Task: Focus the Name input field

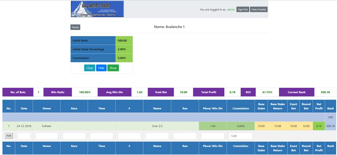Action: tap(157, 136)
